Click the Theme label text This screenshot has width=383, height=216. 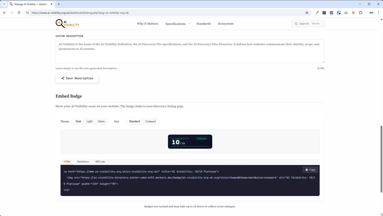click(65, 122)
